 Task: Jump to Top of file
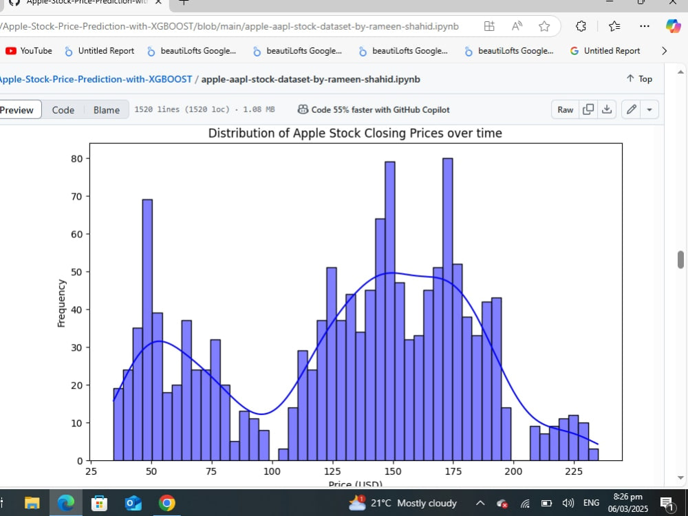pyautogui.click(x=639, y=79)
